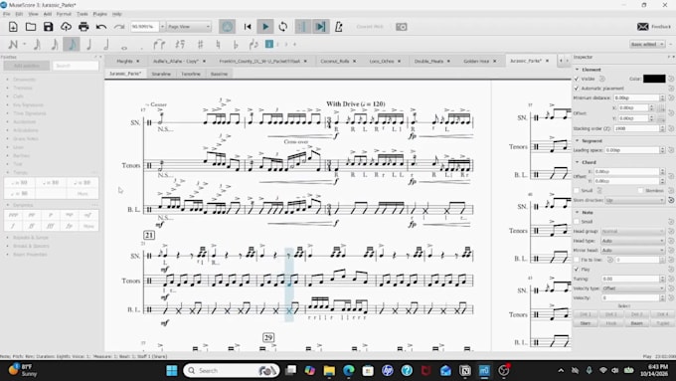Toggle loop playback
This screenshot has width=676, height=381.
point(282,27)
